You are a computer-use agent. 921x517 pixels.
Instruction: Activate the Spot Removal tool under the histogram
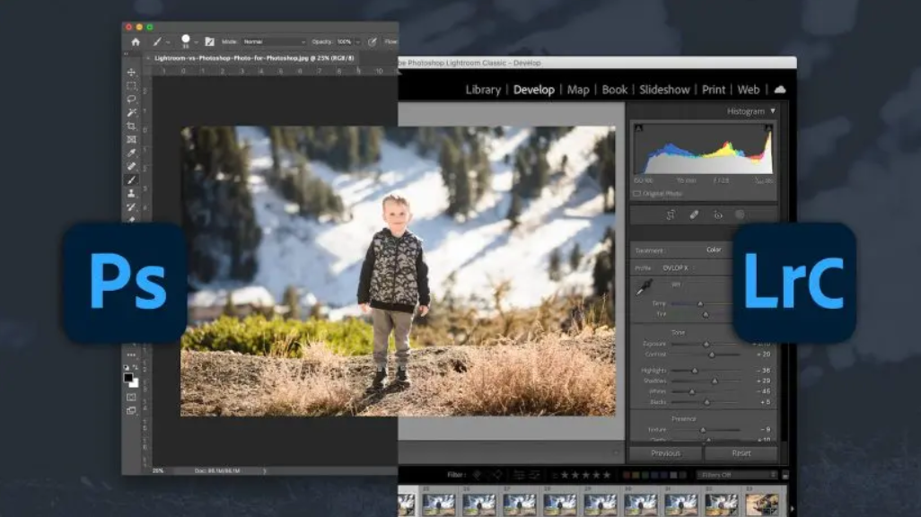(x=693, y=215)
